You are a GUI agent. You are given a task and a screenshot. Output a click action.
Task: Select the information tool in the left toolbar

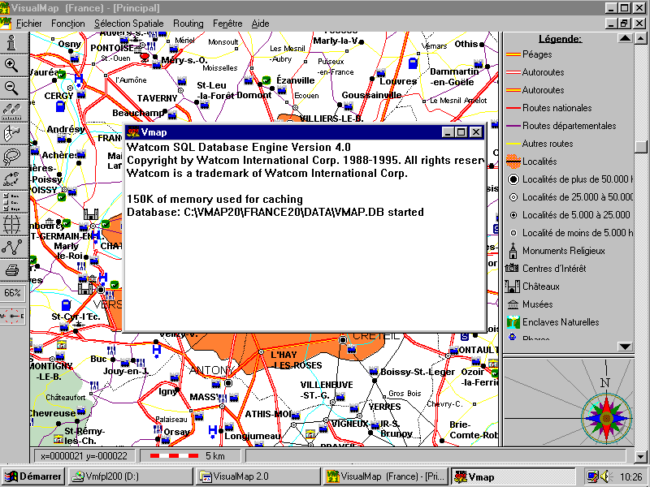12,43
